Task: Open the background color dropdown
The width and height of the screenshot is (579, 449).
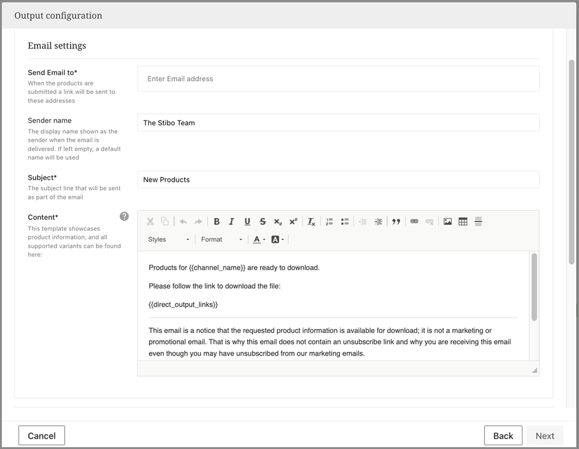Action: click(277, 240)
